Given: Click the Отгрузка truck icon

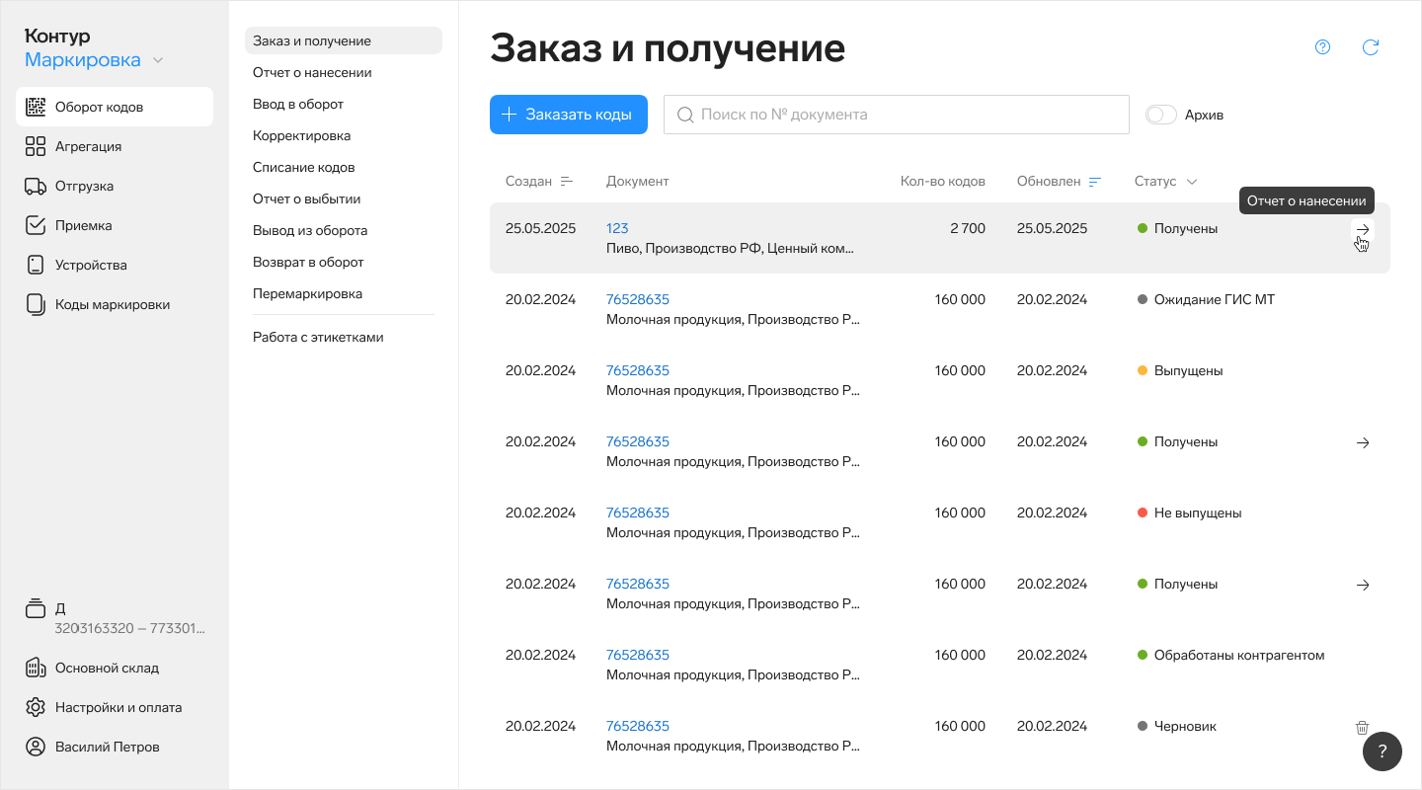Looking at the screenshot, I should tap(36, 186).
